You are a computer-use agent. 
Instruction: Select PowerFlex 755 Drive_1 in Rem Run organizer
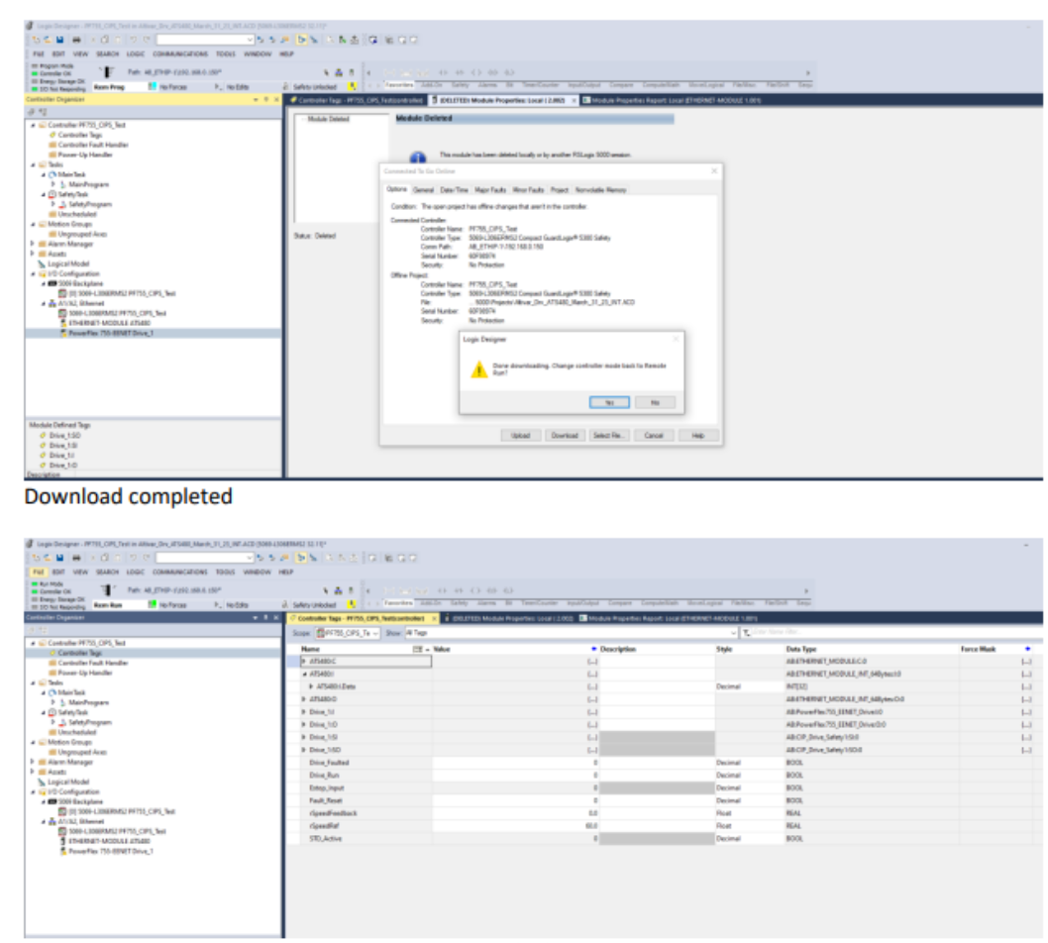click(x=110, y=852)
